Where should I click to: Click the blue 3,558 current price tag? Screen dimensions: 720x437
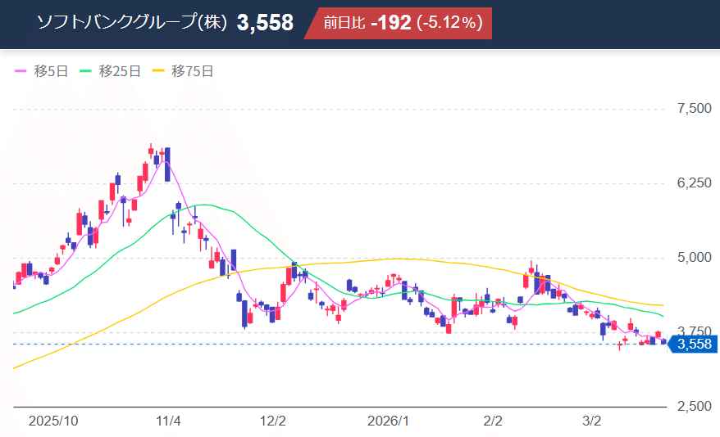click(693, 344)
